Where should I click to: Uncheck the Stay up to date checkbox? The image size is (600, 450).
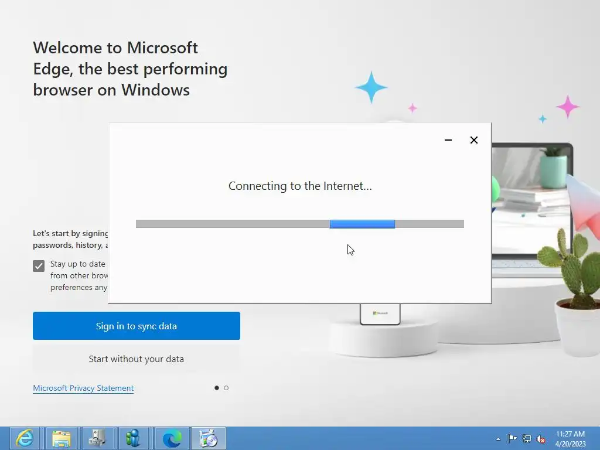(39, 265)
